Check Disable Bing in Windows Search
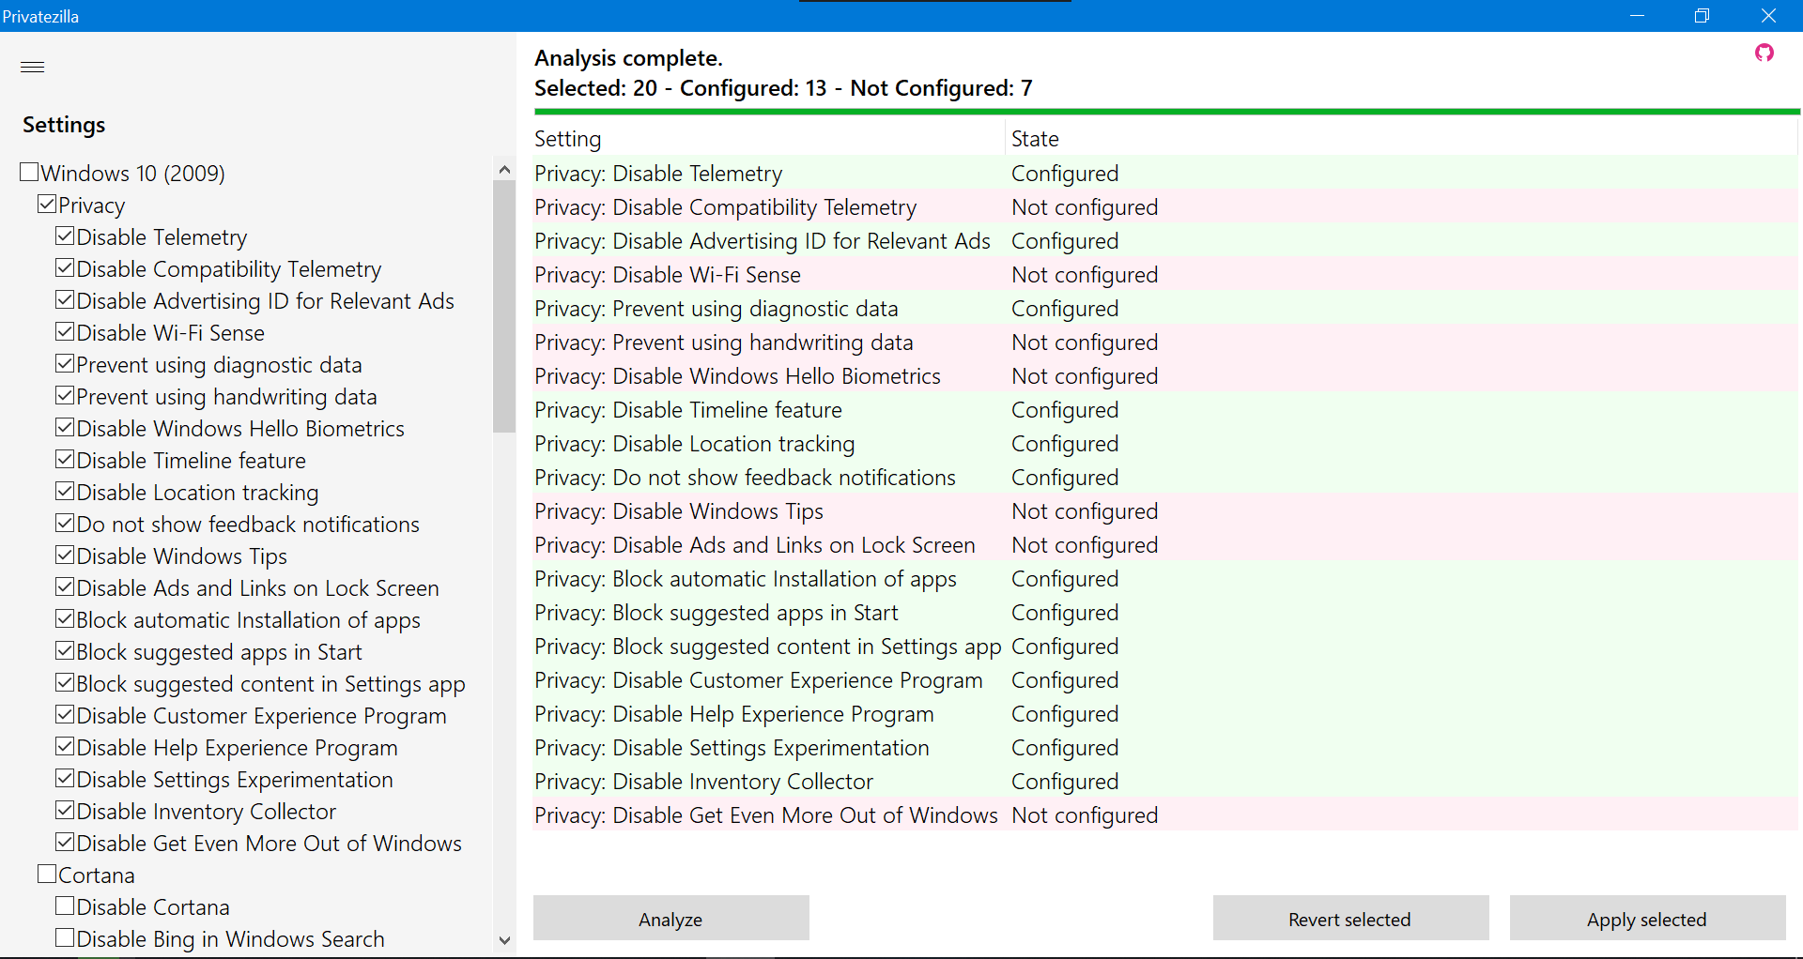 65,937
